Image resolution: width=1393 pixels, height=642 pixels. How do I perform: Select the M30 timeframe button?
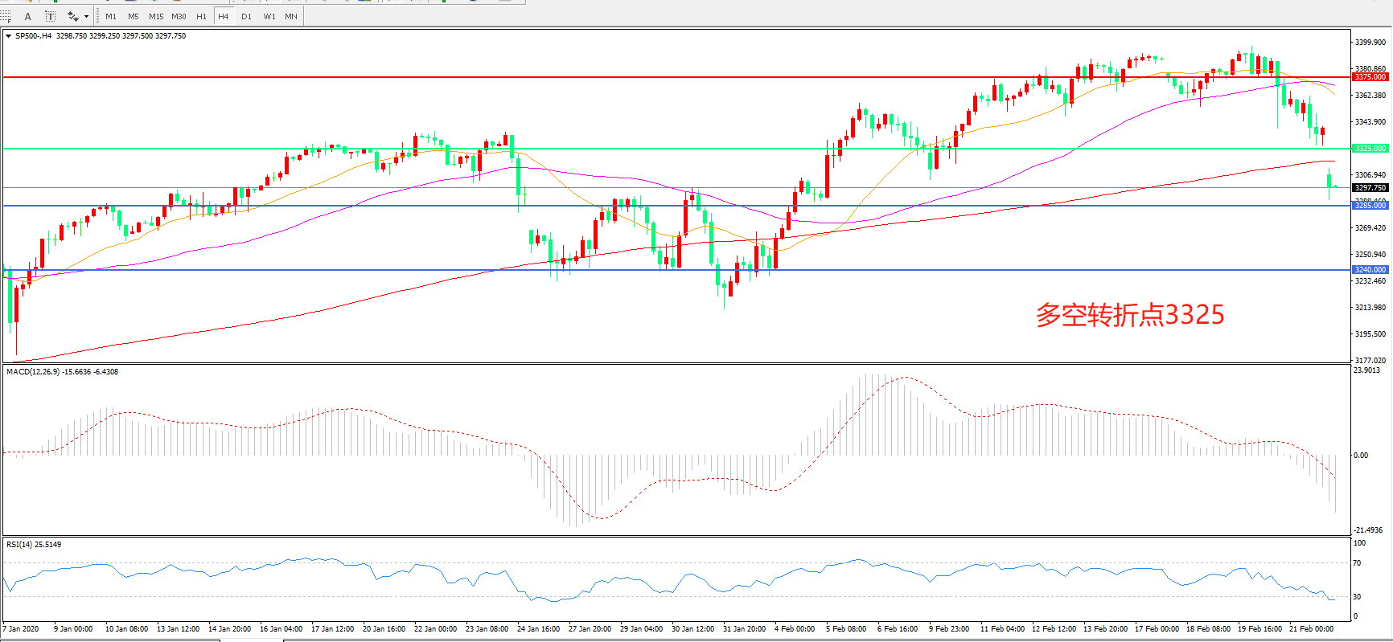click(179, 16)
